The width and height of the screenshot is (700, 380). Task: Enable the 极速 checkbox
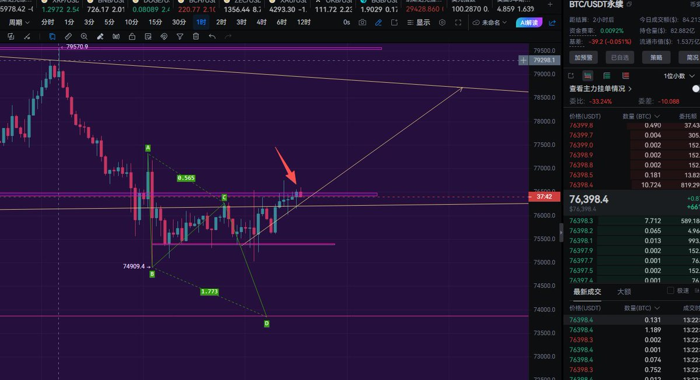(x=670, y=290)
